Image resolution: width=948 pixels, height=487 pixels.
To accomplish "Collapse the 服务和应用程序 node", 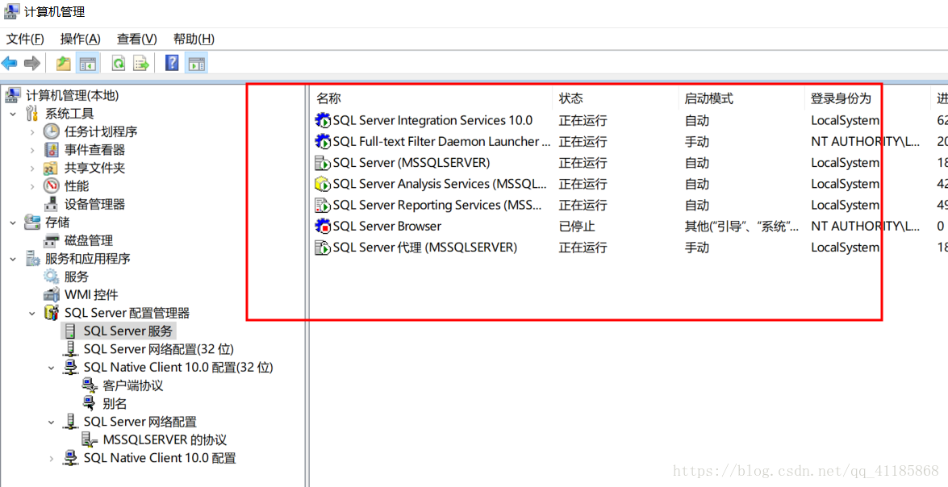I will click(13, 259).
